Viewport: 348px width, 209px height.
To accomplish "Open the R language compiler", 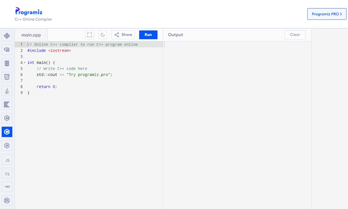I will pos(7,49).
